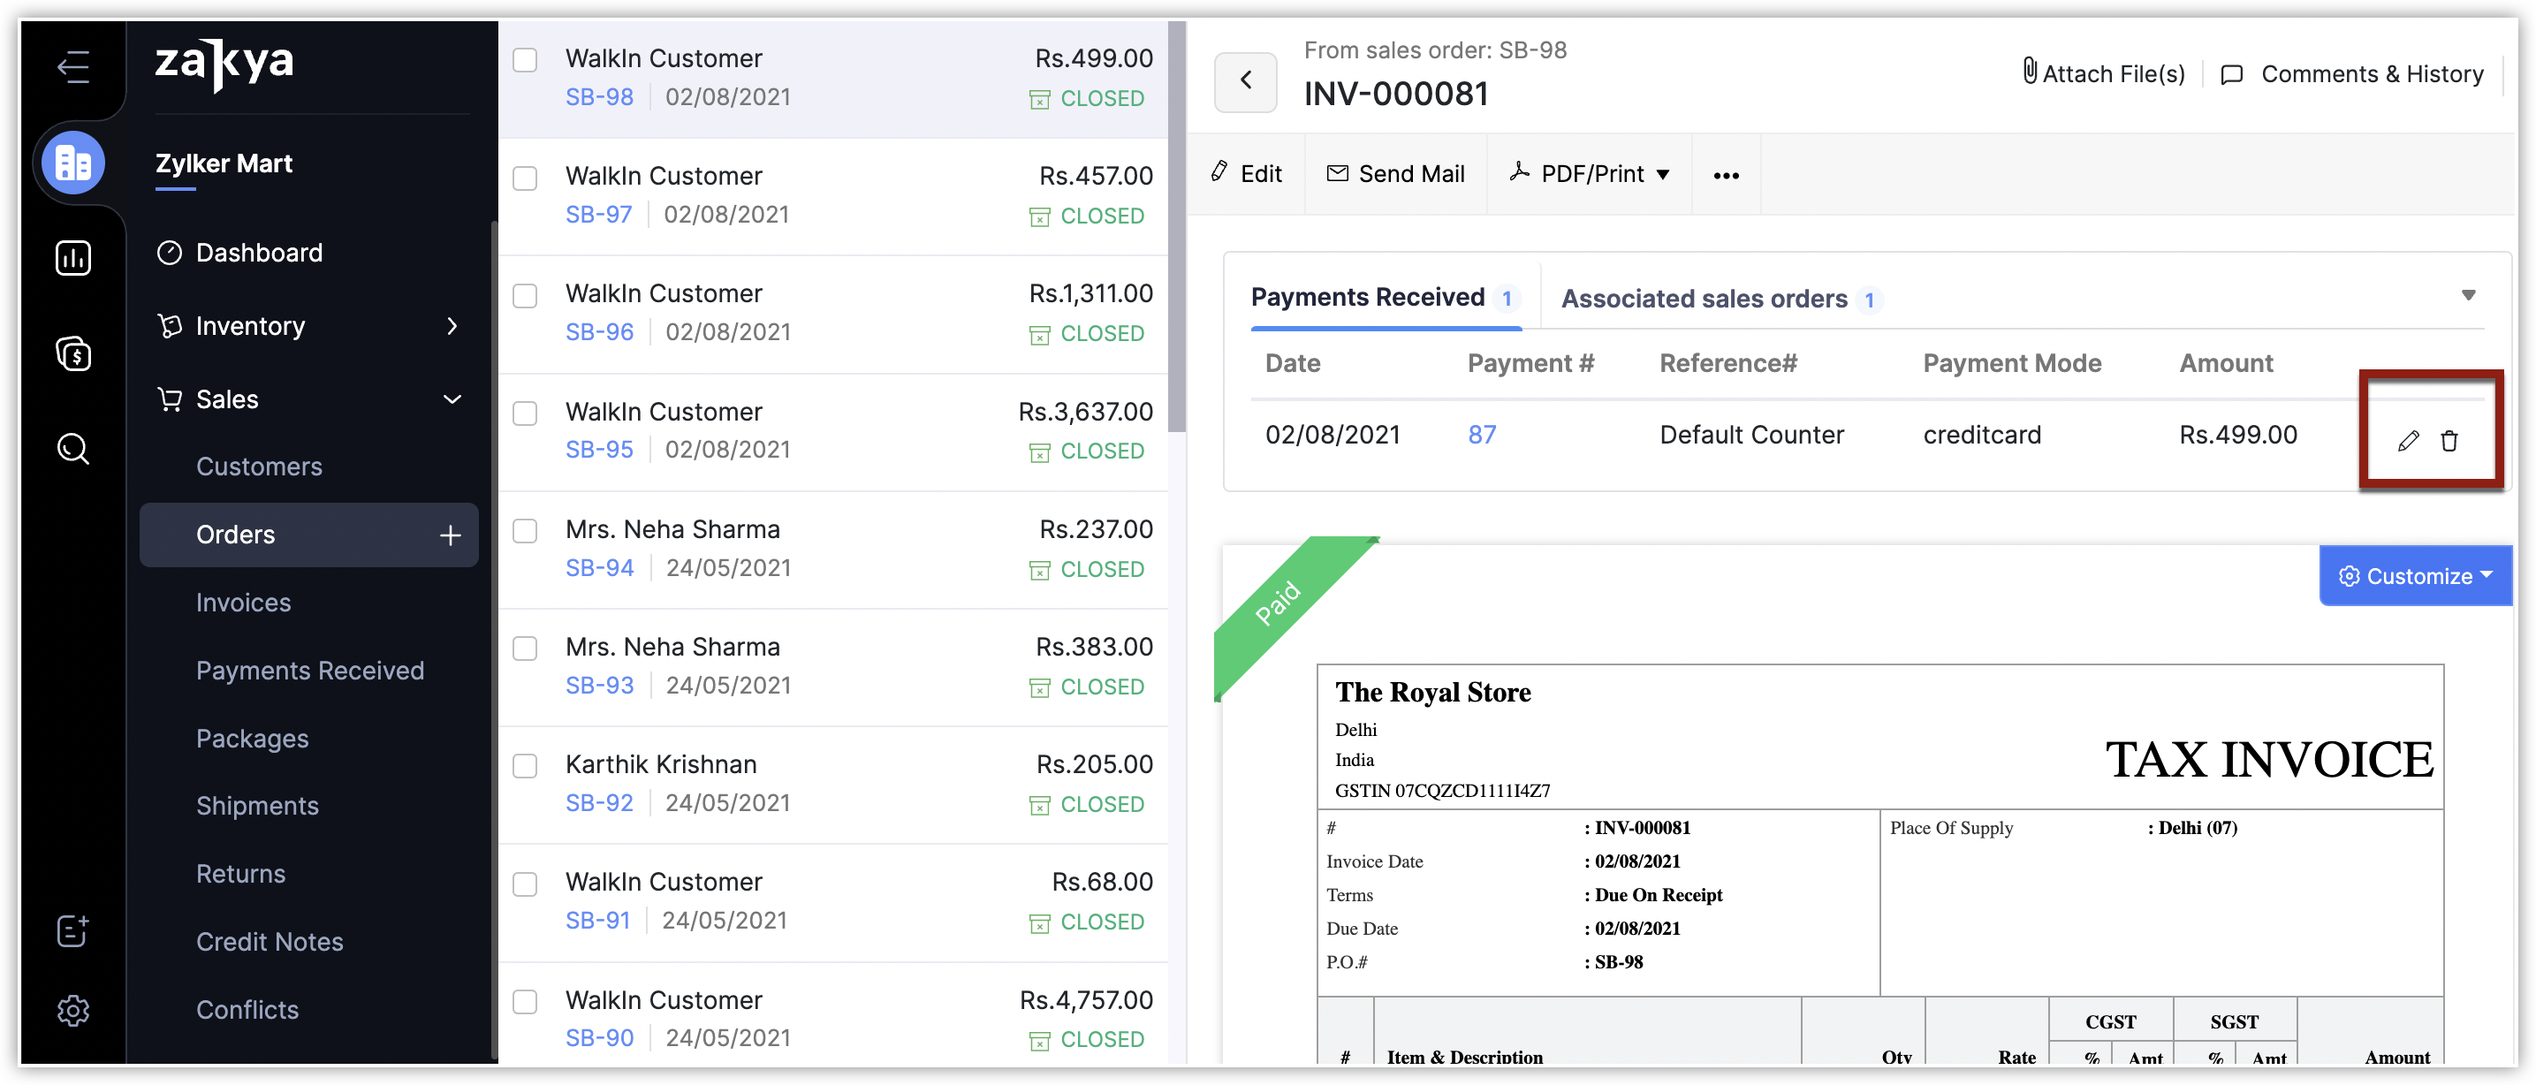Collapse the payments panel with the triangle
This screenshot has height=1085, width=2536.
point(2468,294)
